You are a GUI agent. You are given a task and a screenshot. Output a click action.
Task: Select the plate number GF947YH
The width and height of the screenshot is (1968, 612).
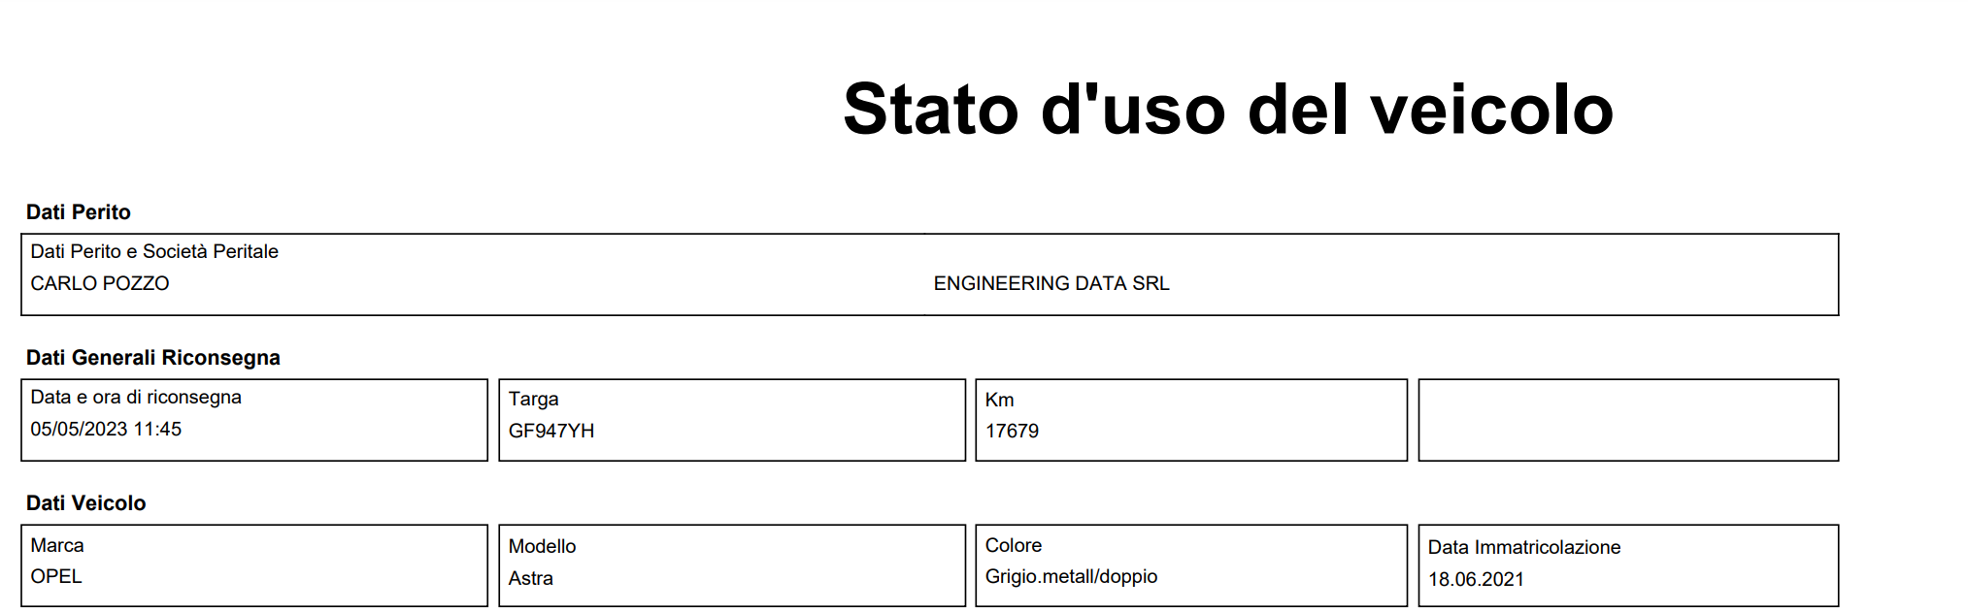(x=551, y=431)
